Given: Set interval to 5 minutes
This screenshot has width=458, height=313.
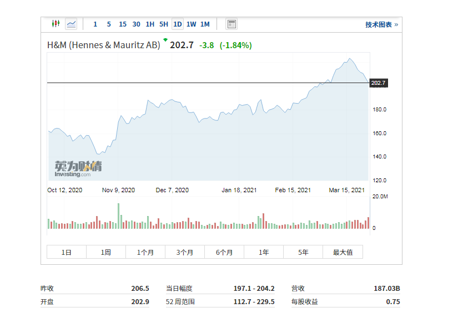Looking at the screenshot, I should point(109,24).
